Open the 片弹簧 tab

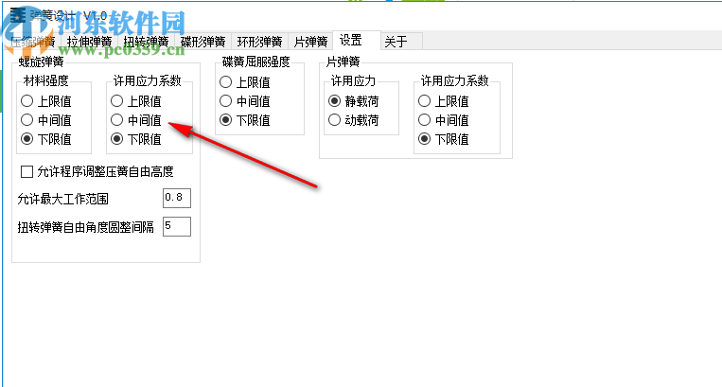(310, 42)
